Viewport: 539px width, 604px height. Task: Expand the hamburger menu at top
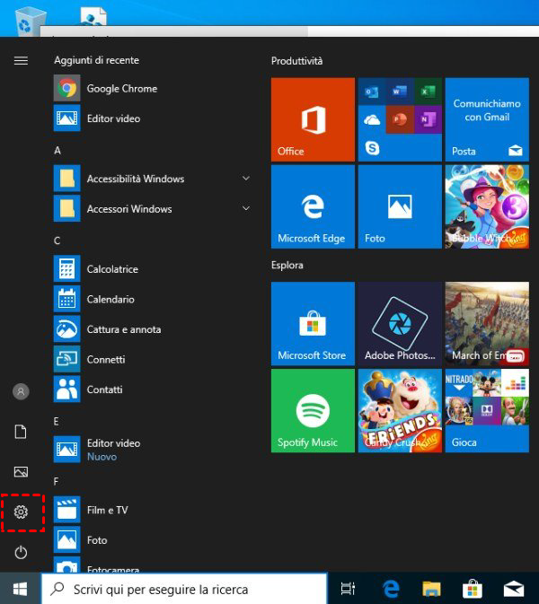[x=22, y=60]
